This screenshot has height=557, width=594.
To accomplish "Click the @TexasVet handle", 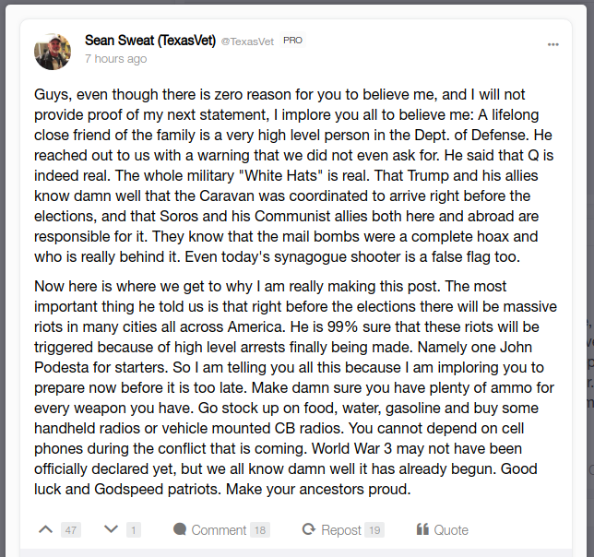I will tap(247, 41).
